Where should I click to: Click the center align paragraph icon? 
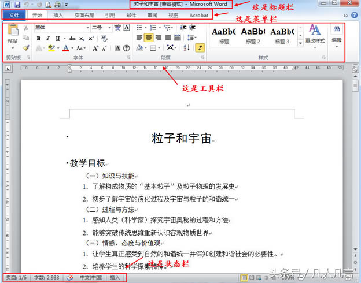[149, 38]
